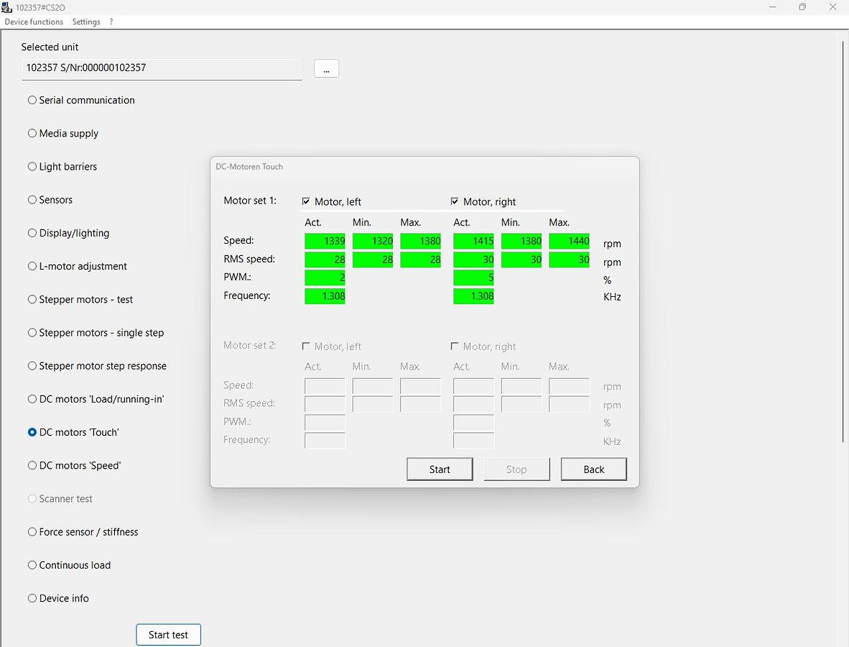Open the Device functions menu

[34, 22]
